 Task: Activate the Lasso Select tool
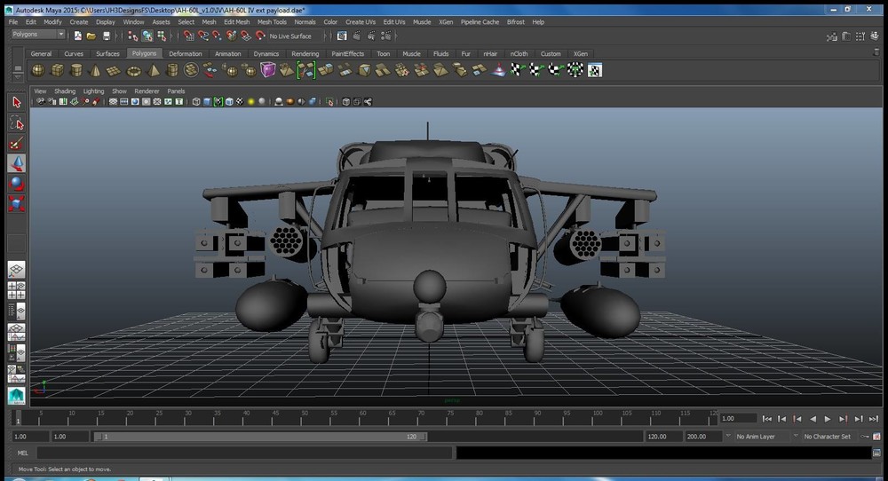[16, 122]
